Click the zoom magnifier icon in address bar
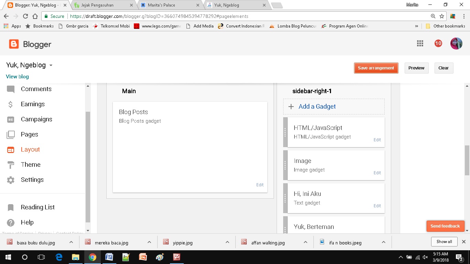The height and width of the screenshot is (264, 470). [433, 16]
